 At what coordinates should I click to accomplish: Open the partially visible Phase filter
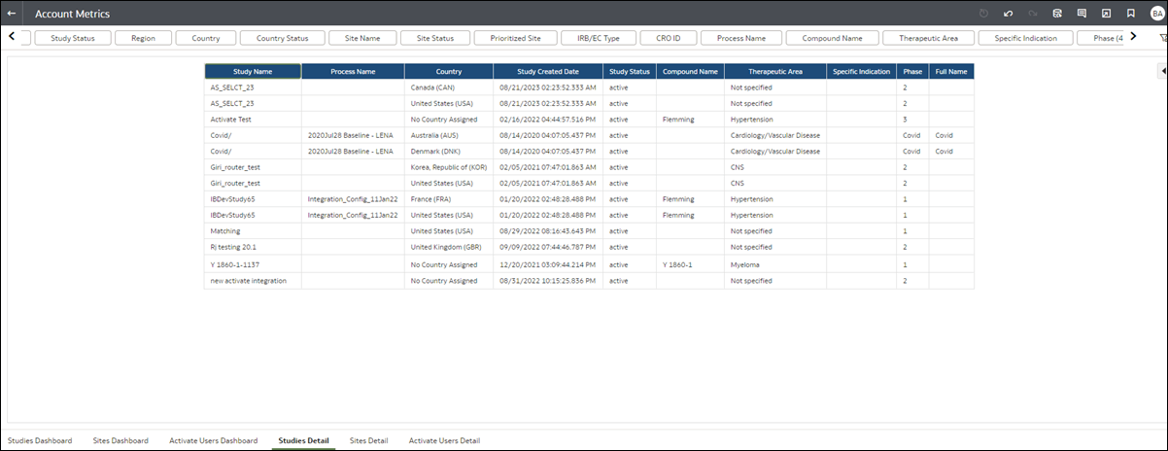[x=1102, y=38]
